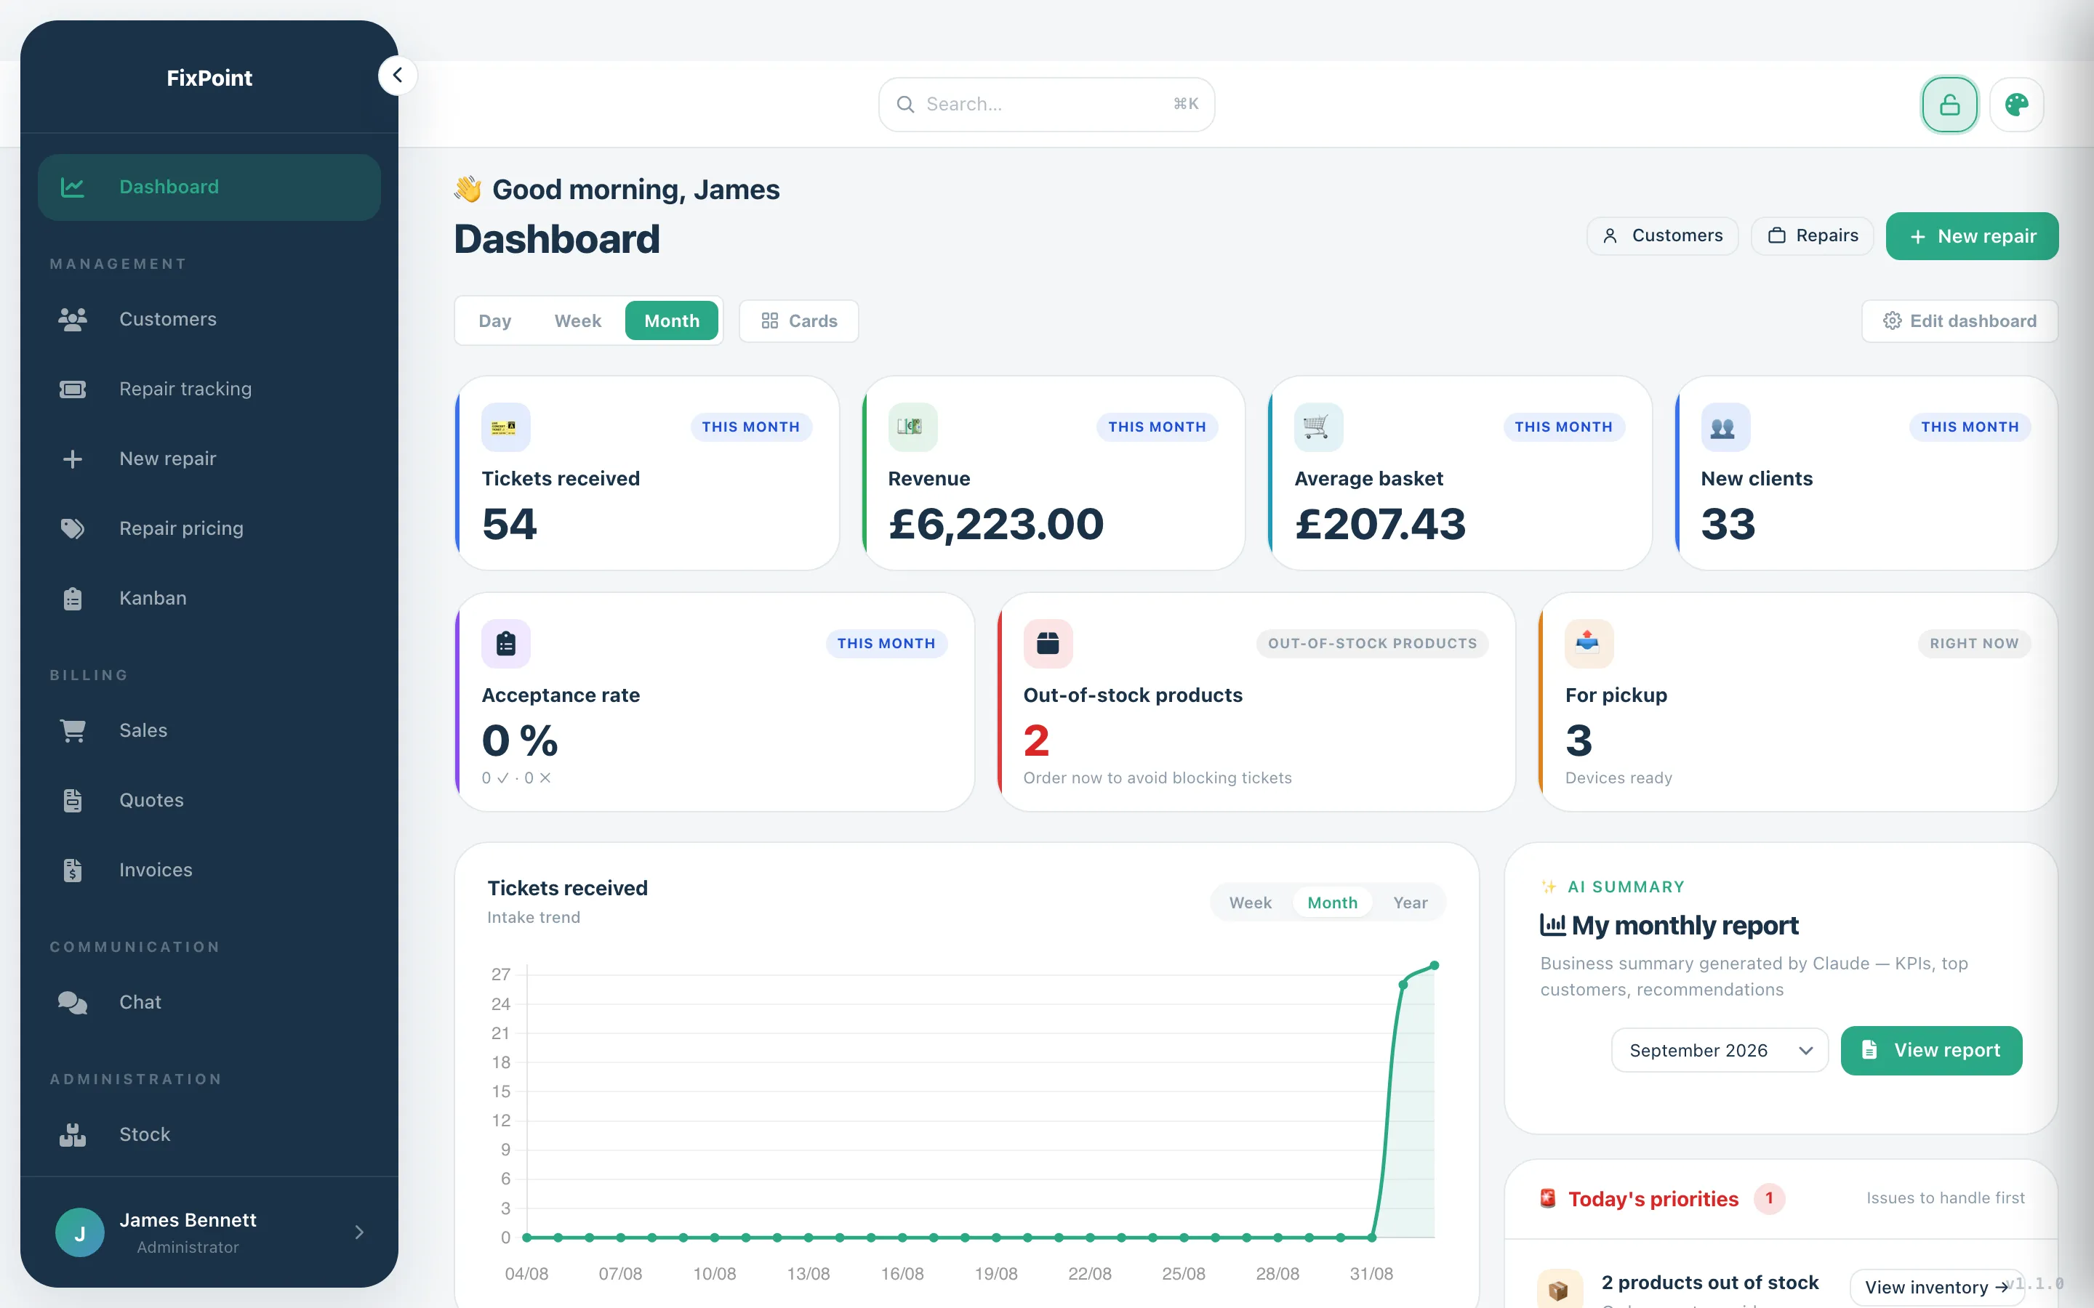
Task: Collapse the sidebar with the chevron button
Action: [397, 76]
